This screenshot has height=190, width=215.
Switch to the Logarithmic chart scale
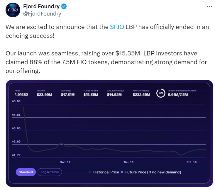pos(50,172)
